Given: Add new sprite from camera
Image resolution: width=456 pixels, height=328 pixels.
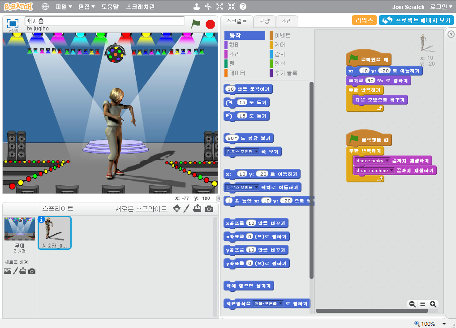Looking at the screenshot, I should point(209,209).
